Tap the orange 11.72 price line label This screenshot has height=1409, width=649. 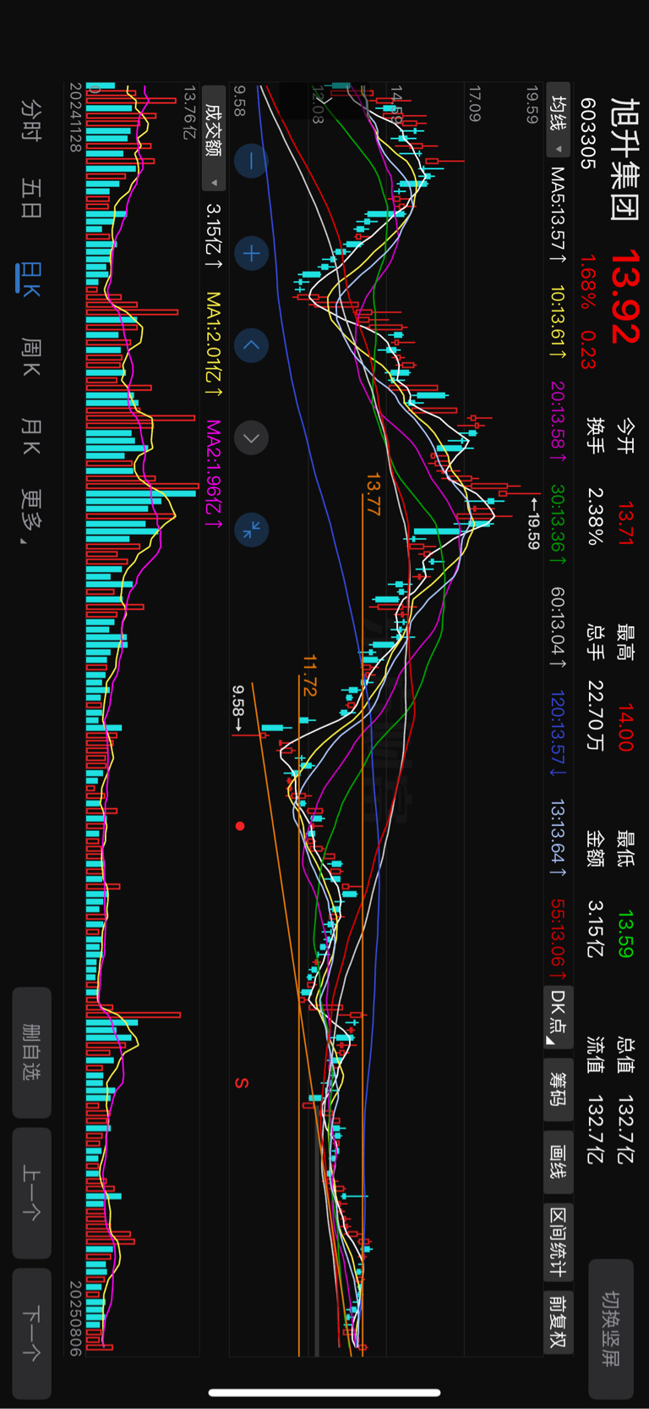tap(309, 675)
